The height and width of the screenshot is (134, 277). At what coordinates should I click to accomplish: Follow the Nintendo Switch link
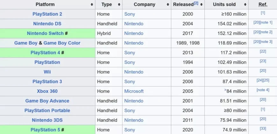pyautogui.click(x=45, y=33)
